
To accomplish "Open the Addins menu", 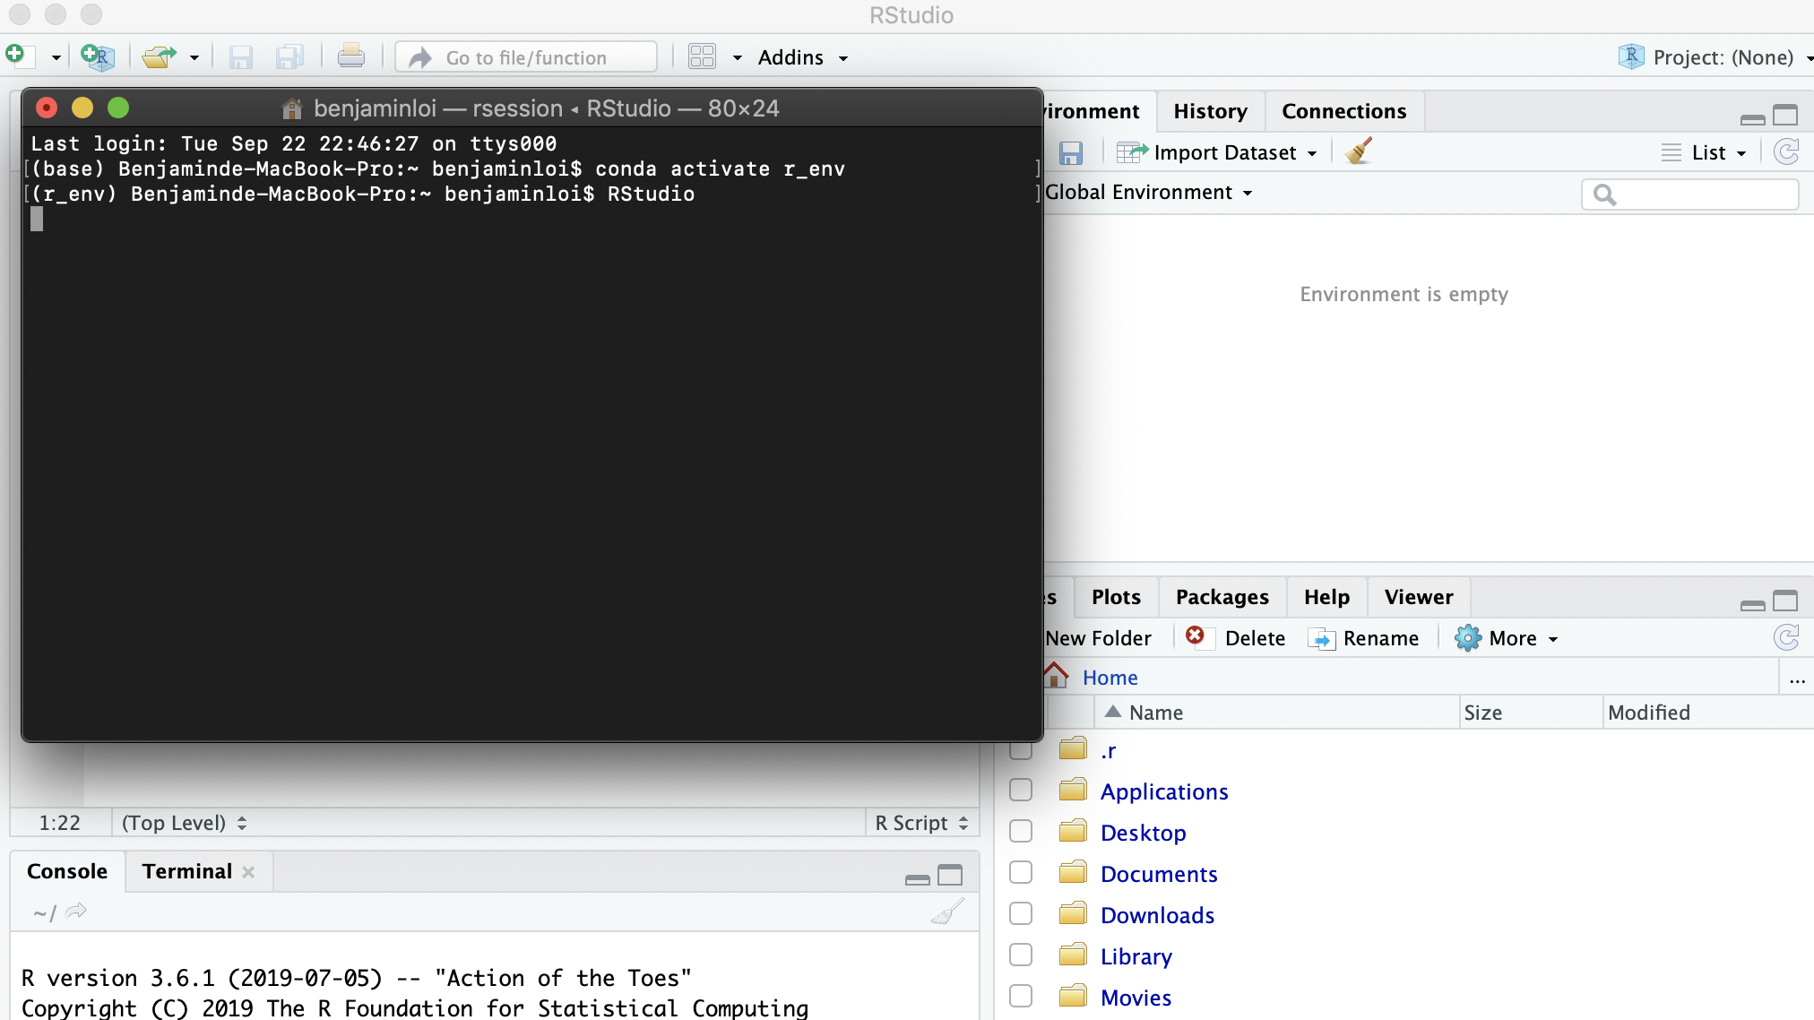I will pos(802,57).
